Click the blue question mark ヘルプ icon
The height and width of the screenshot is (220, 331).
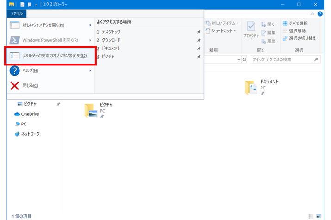click(14, 71)
